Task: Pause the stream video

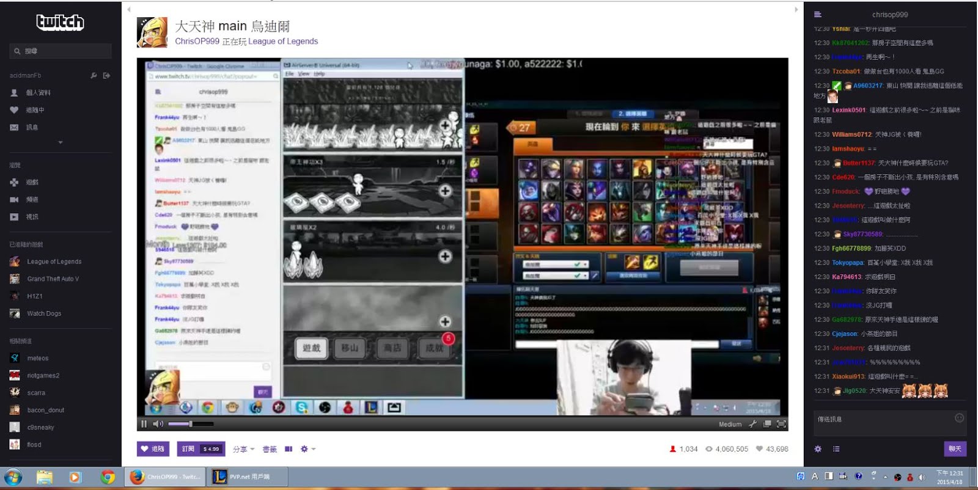Action: tap(144, 423)
